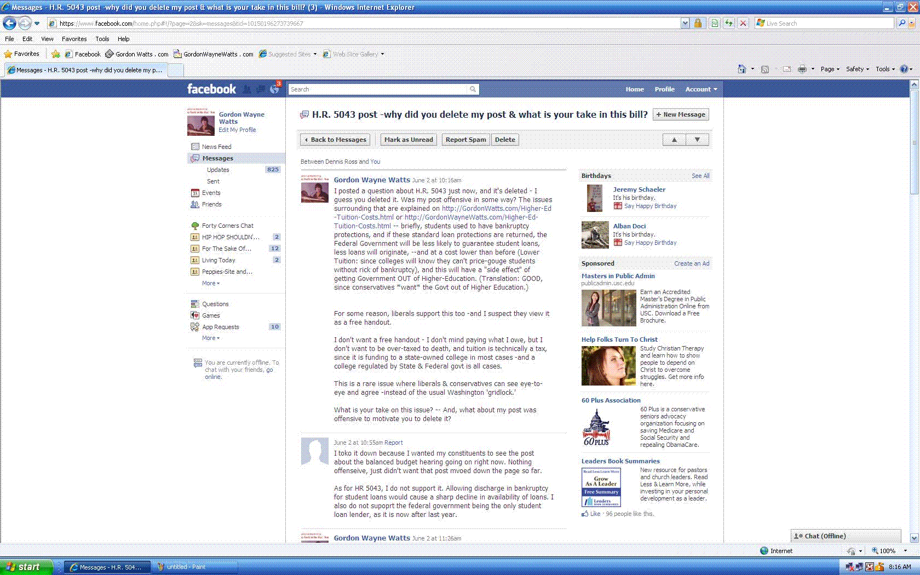Click the Events calendar icon in sidebar
920x575 pixels.
coord(195,193)
